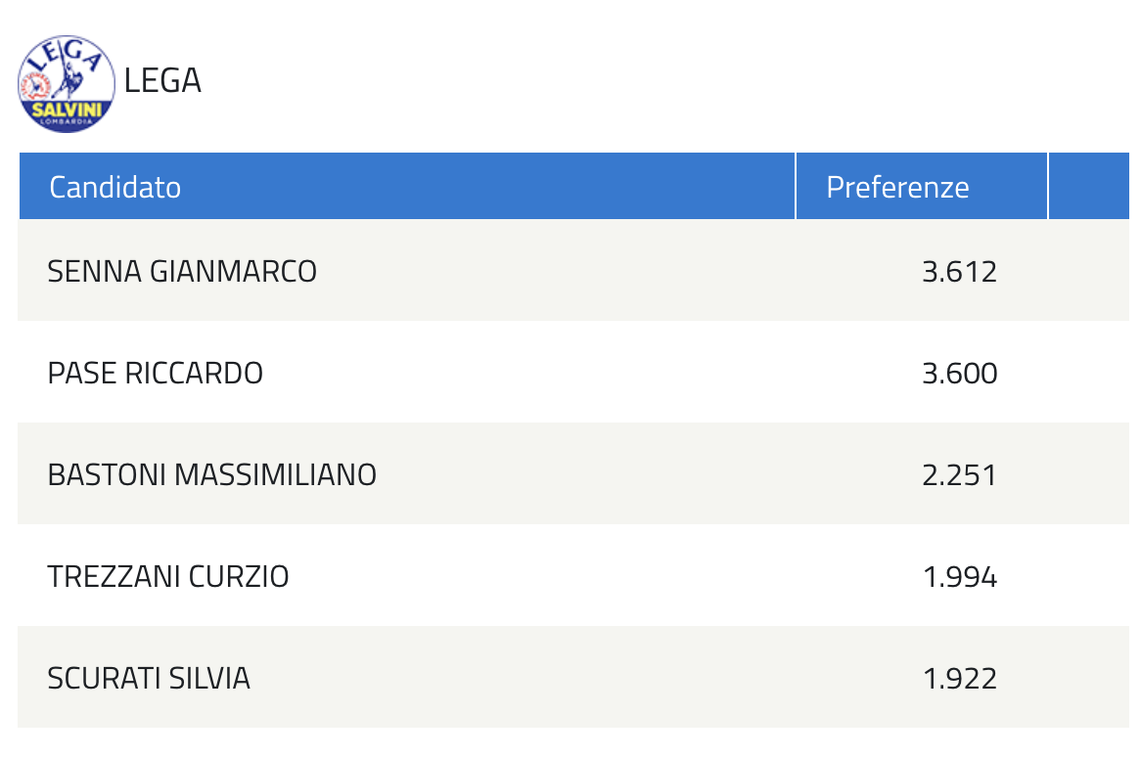The width and height of the screenshot is (1141, 759).
Task: Click the SCURATI SILVIA candidate name
Action: click(x=149, y=678)
